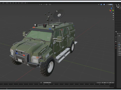Collapse the Collection tree arrow in outliner
The width and height of the screenshot is (121, 90).
(117, 7)
